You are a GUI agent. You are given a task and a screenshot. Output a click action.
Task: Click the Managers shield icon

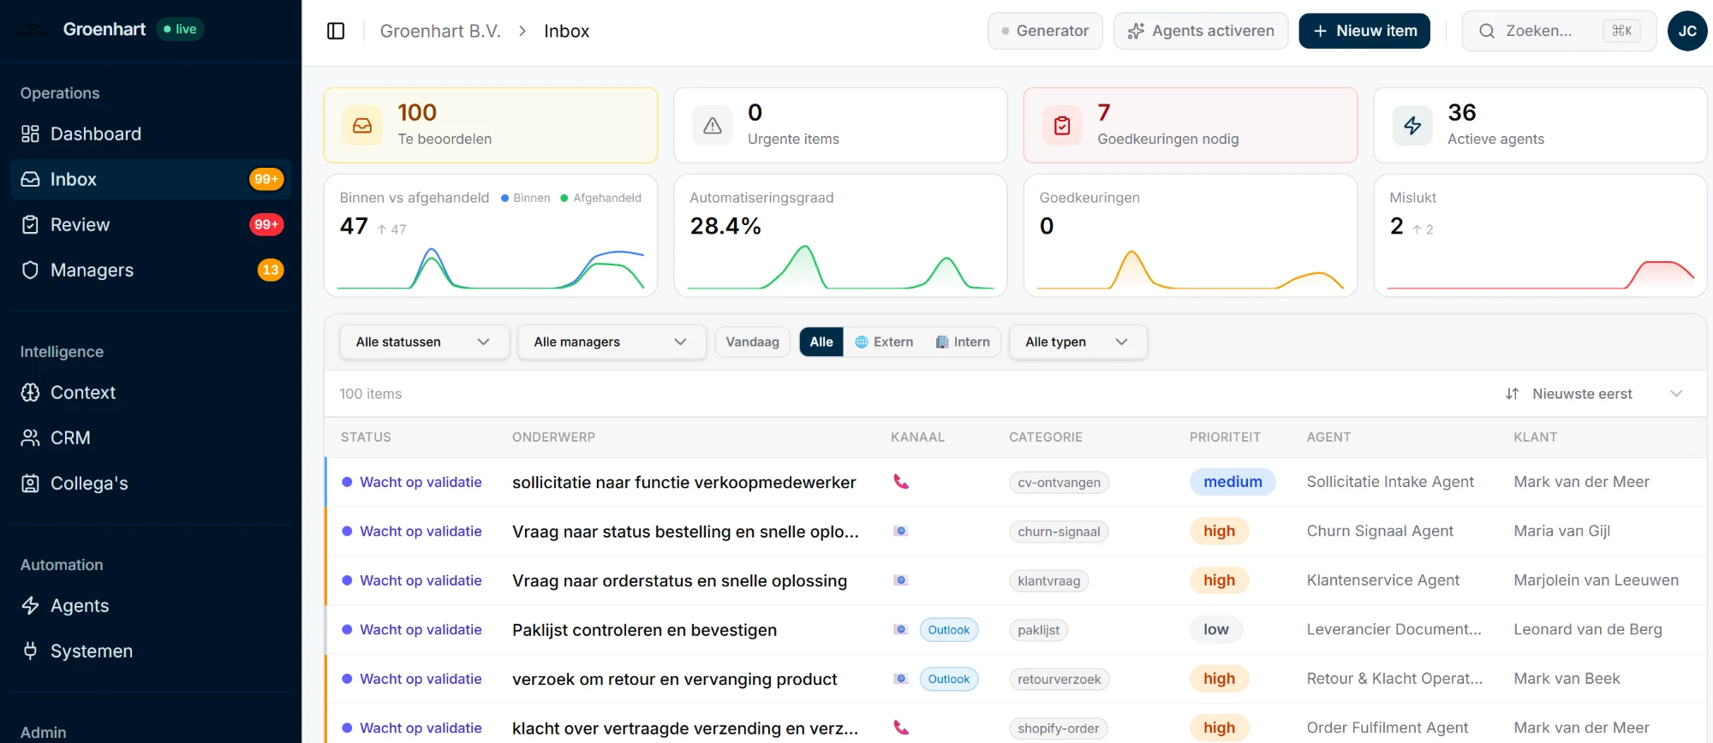click(x=30, y=270)
